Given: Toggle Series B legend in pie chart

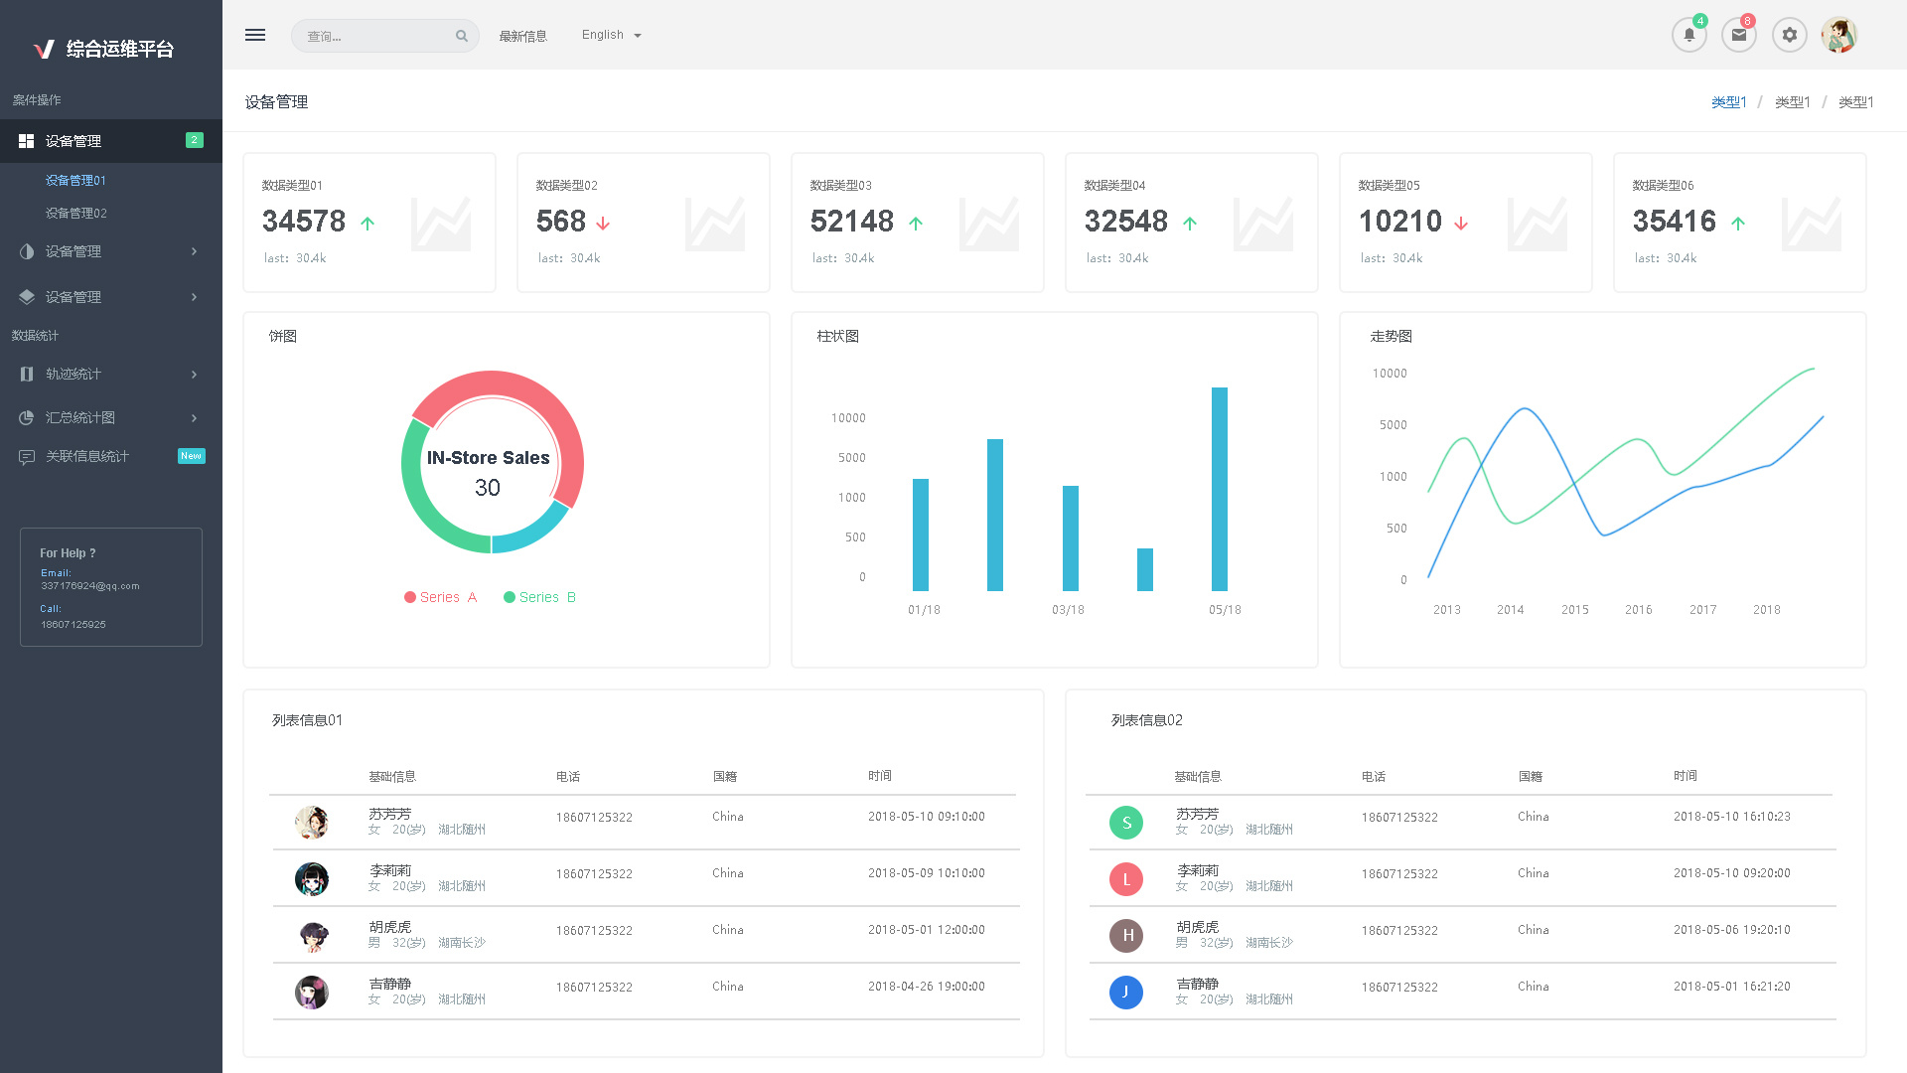Looking at the screenshot, I should coord(539,597).
